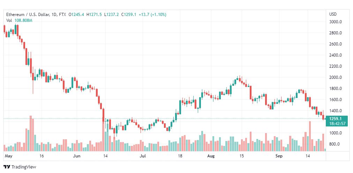Click the tallest volume bar in mid-May
Viewport: 353px width, 173px height.
[x=31, y=133]
